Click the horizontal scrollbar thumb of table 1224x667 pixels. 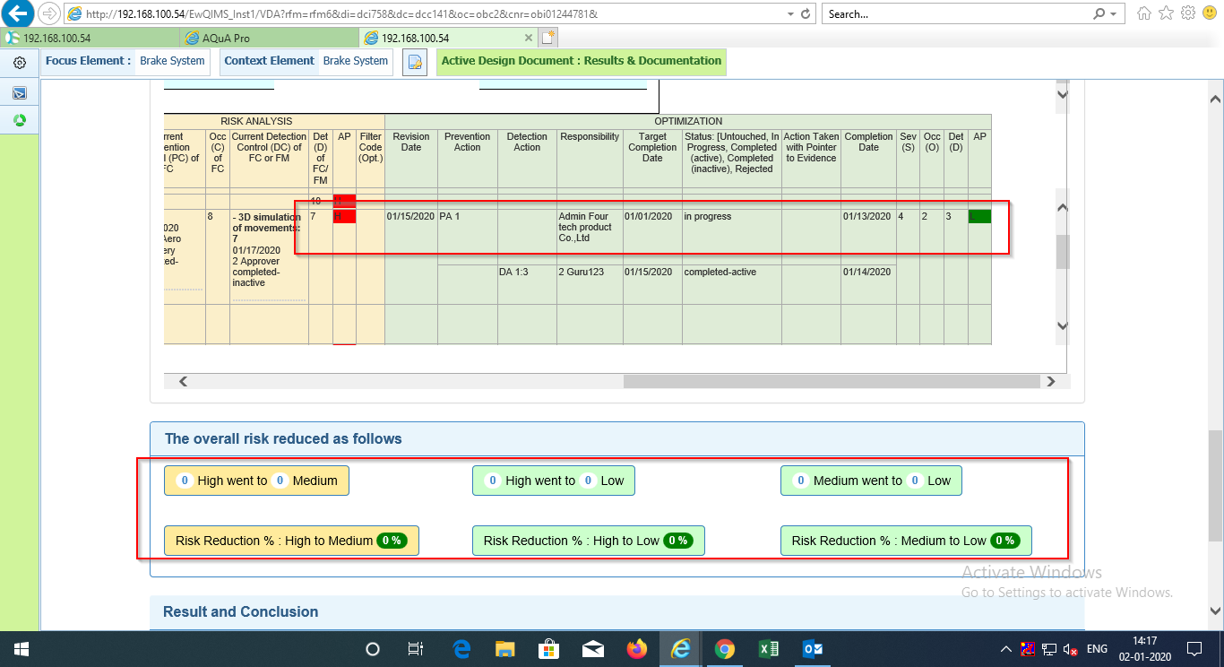coord(832,381)
